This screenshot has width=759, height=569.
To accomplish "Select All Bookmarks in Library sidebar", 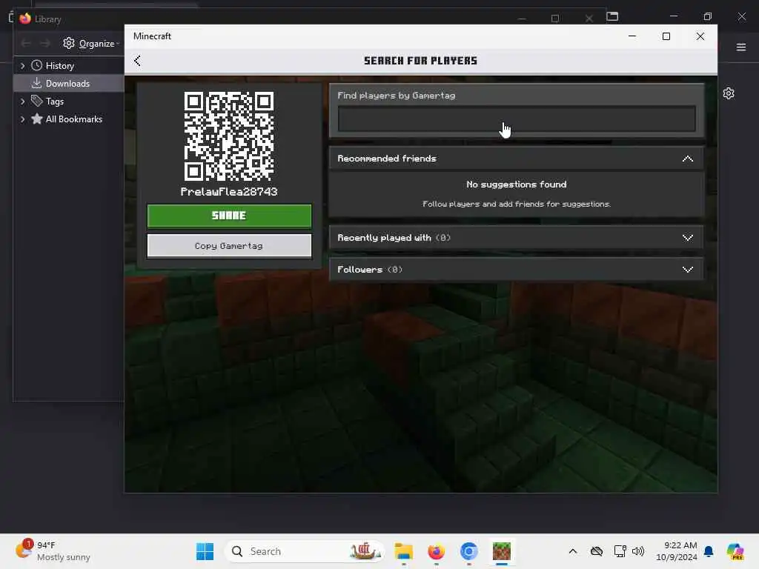I will click(73, 119).
